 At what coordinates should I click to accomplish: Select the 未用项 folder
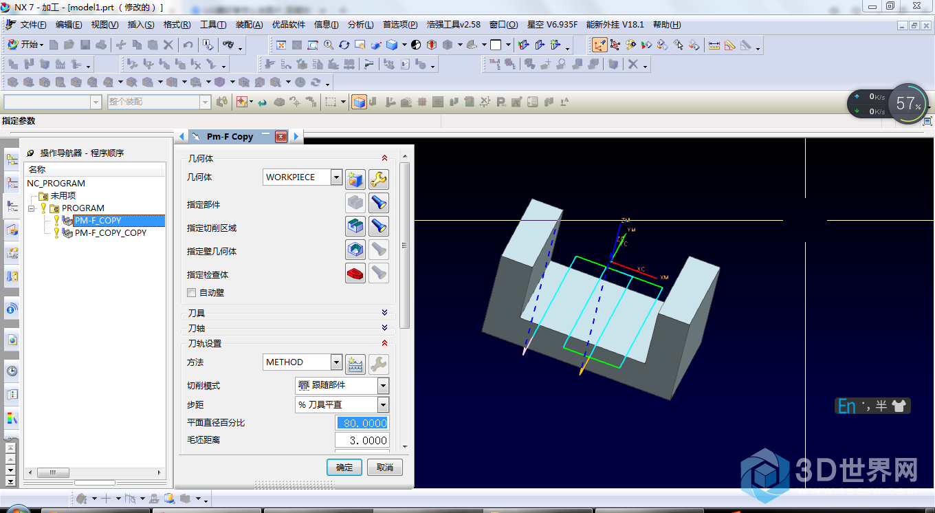[63, 196]
